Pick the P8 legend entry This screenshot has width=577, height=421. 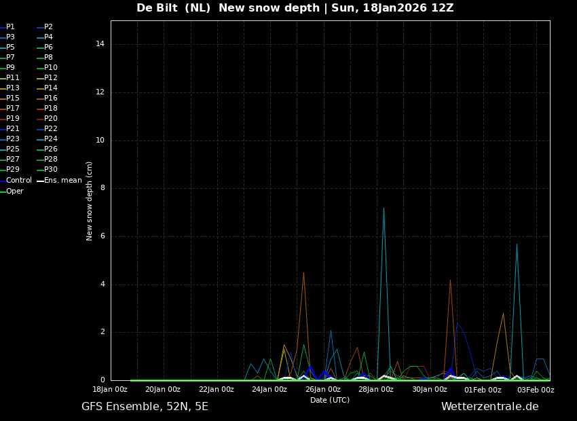tap(45, 58)
